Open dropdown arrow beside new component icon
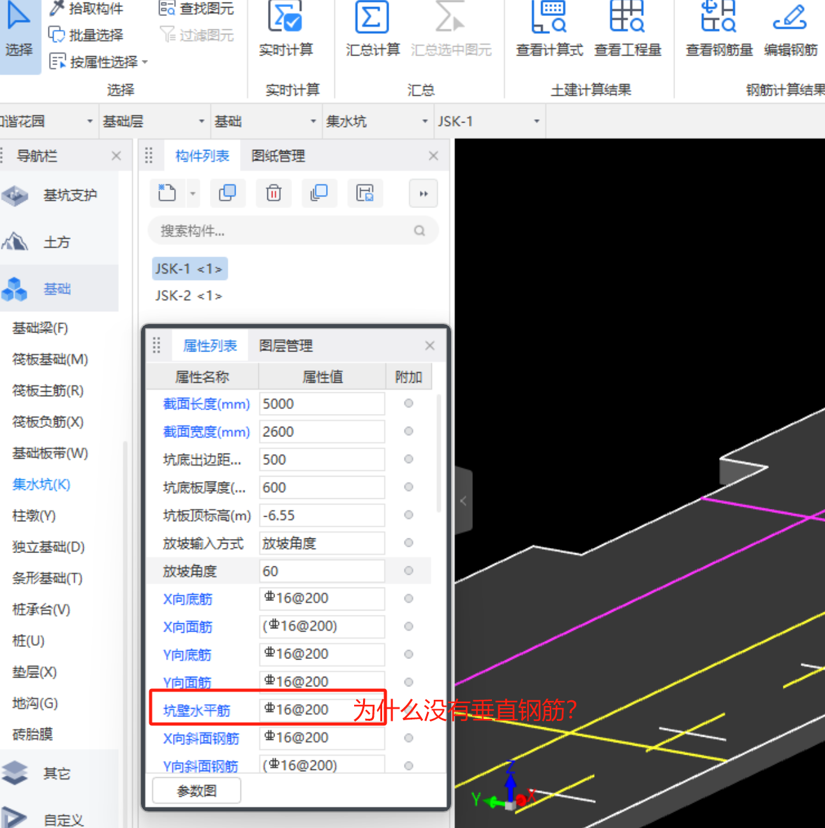825x828 pixels. [193, 193]
